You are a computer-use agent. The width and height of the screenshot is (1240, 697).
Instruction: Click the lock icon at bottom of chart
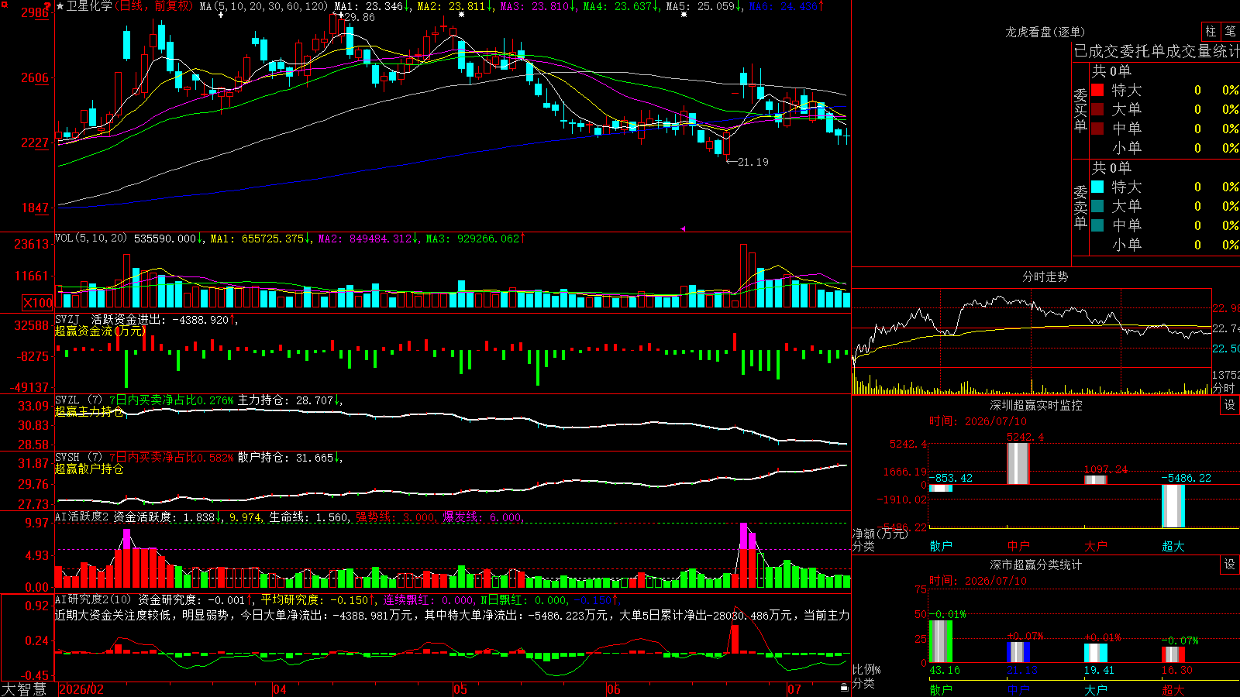[845, 688]
